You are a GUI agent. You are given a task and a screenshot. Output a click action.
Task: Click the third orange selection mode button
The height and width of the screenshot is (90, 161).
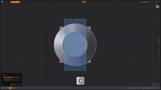tap(16, 2)
